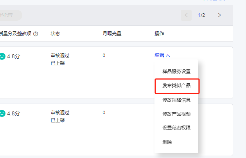Collapse the chevron next to 编辑
246x158 pixels.
[168, 56]
